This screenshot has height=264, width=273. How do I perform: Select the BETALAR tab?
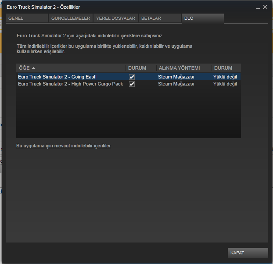160,18
